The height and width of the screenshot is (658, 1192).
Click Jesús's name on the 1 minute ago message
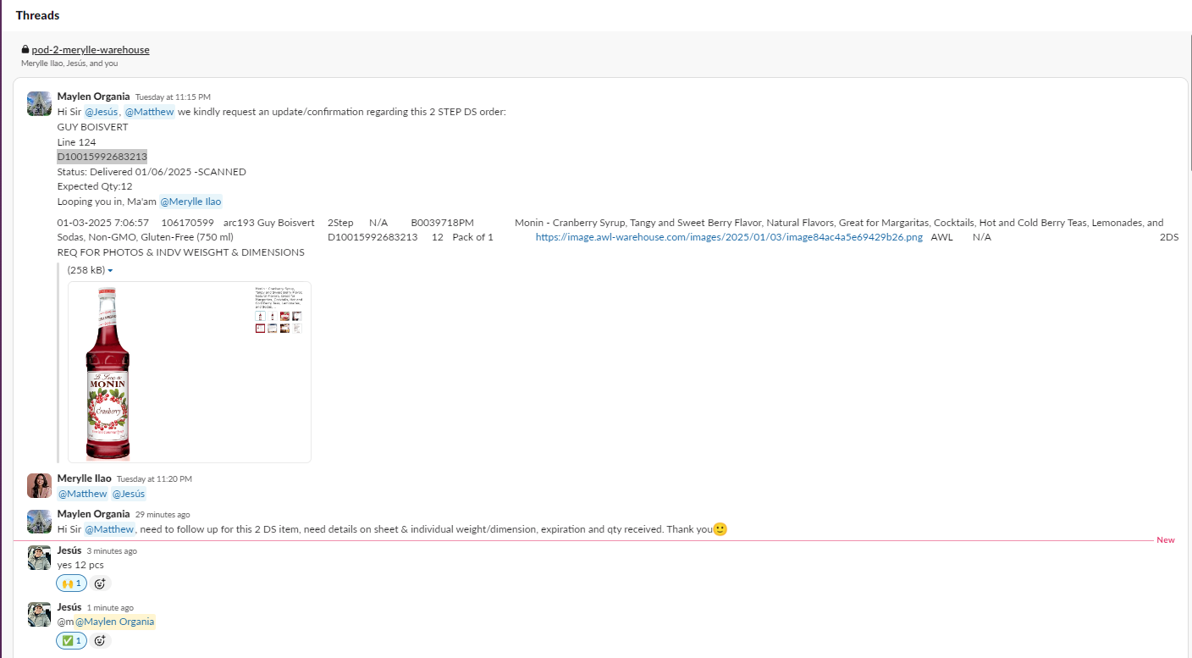69,607
